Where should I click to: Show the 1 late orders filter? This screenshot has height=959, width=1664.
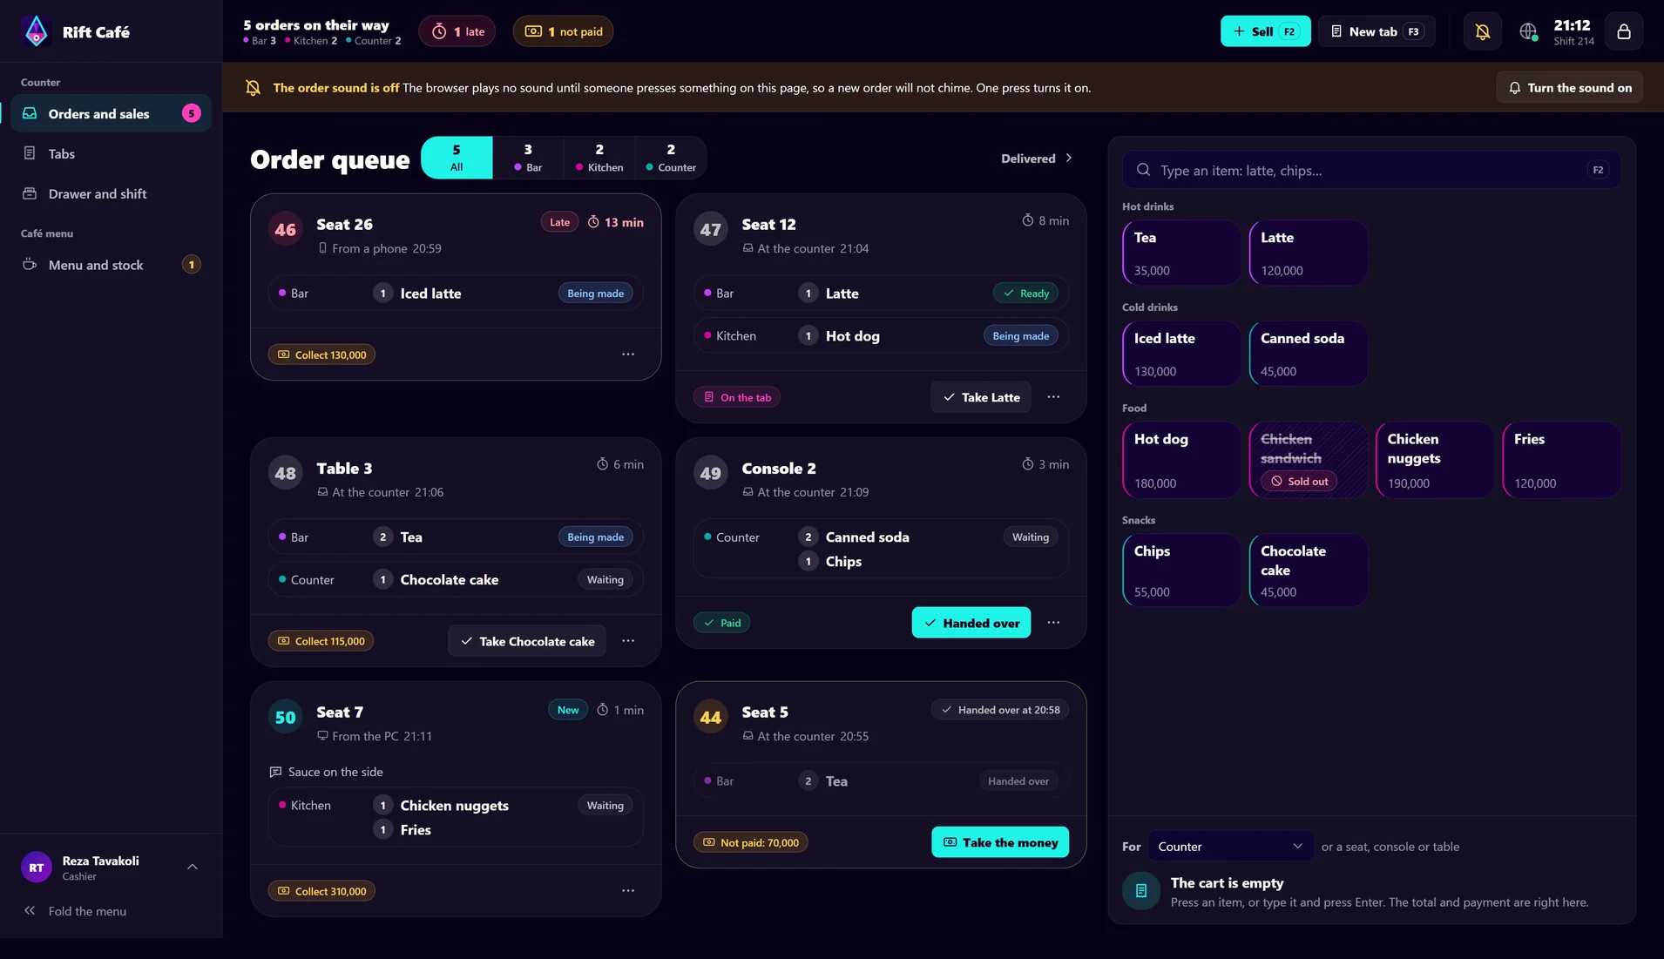click(457, 31)
